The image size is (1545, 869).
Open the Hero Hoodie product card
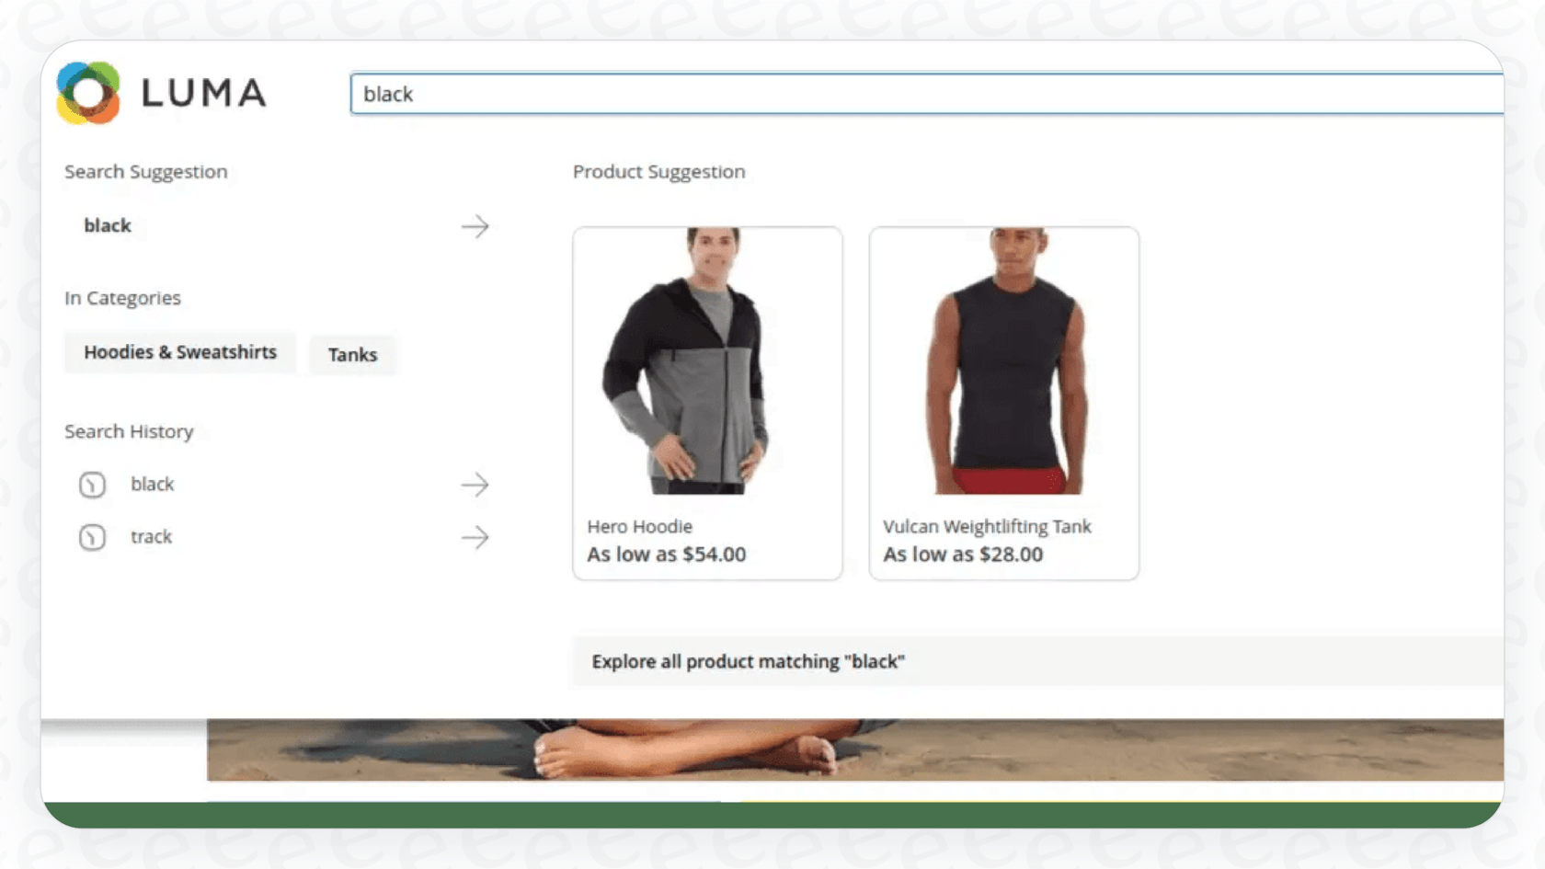pos(706,402)
